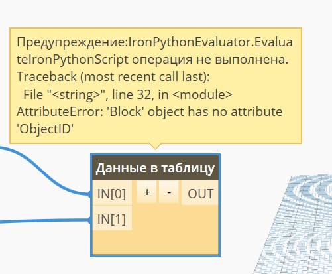The image size is (332, 274).
Task: Click the plus button to add input port
Action: coord(146,192)
